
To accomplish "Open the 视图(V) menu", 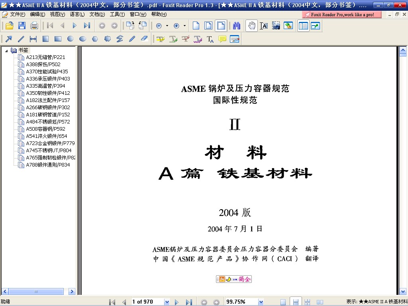I will [57, 14].
